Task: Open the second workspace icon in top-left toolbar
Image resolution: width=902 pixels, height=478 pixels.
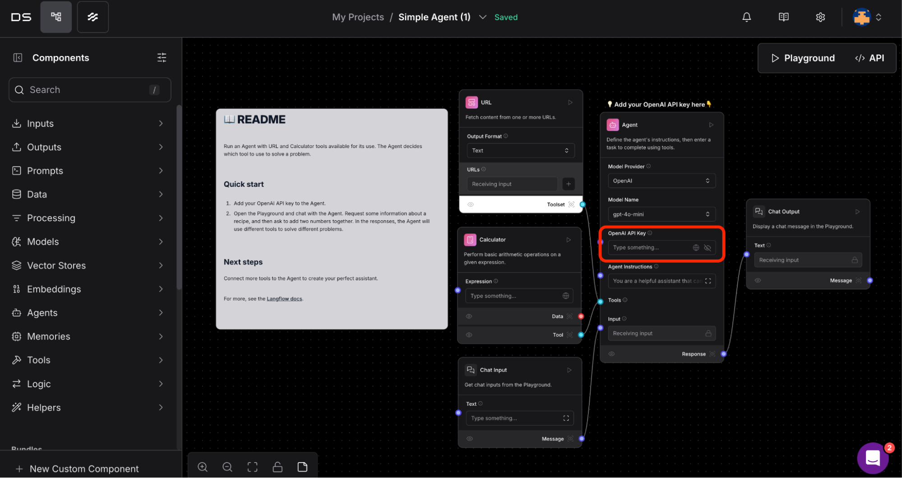Action: pos(93,17)
